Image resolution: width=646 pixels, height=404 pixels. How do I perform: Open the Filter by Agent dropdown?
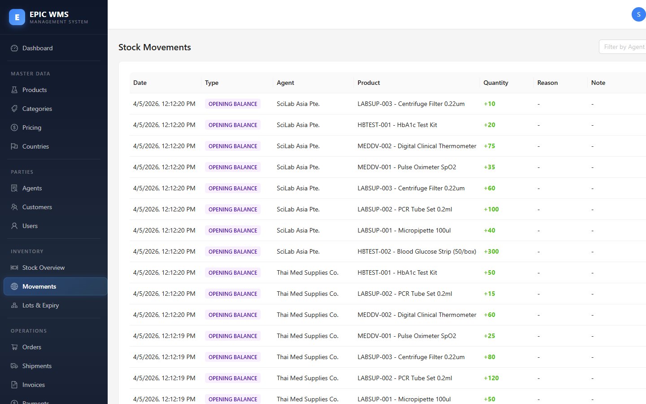coord(623,47)
